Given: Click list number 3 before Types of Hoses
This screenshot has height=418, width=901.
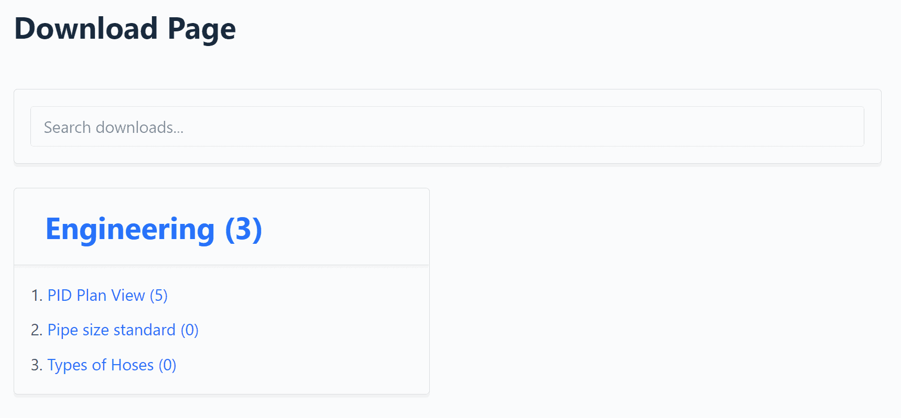Looking at the screenshot, I should point(36,365).
